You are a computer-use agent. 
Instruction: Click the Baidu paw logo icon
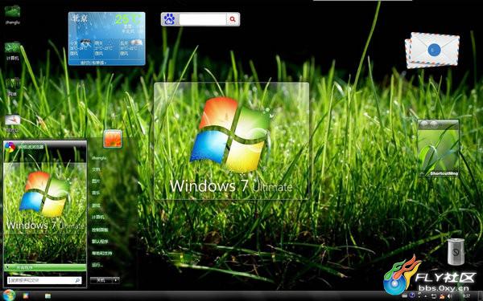click(169, 19)
